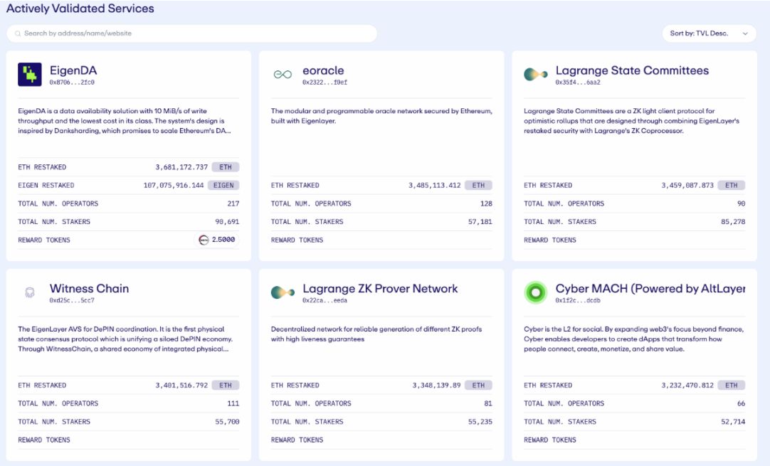Open the Witness Chain service title

[x=89, y=288]
